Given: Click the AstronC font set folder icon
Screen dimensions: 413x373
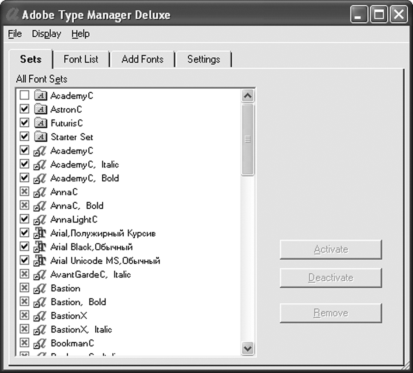Looking at the screenshot, I should pyautogui.click(x=40, y=109).
